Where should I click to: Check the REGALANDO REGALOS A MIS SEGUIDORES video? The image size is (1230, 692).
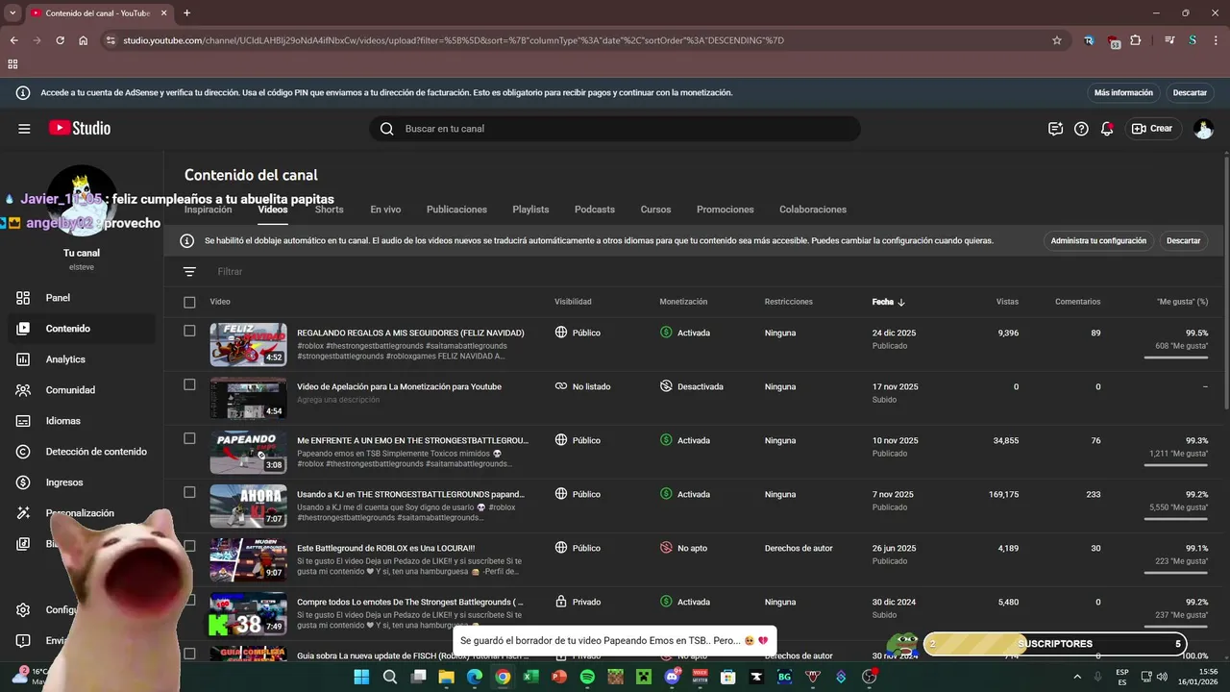coord(189,331)
